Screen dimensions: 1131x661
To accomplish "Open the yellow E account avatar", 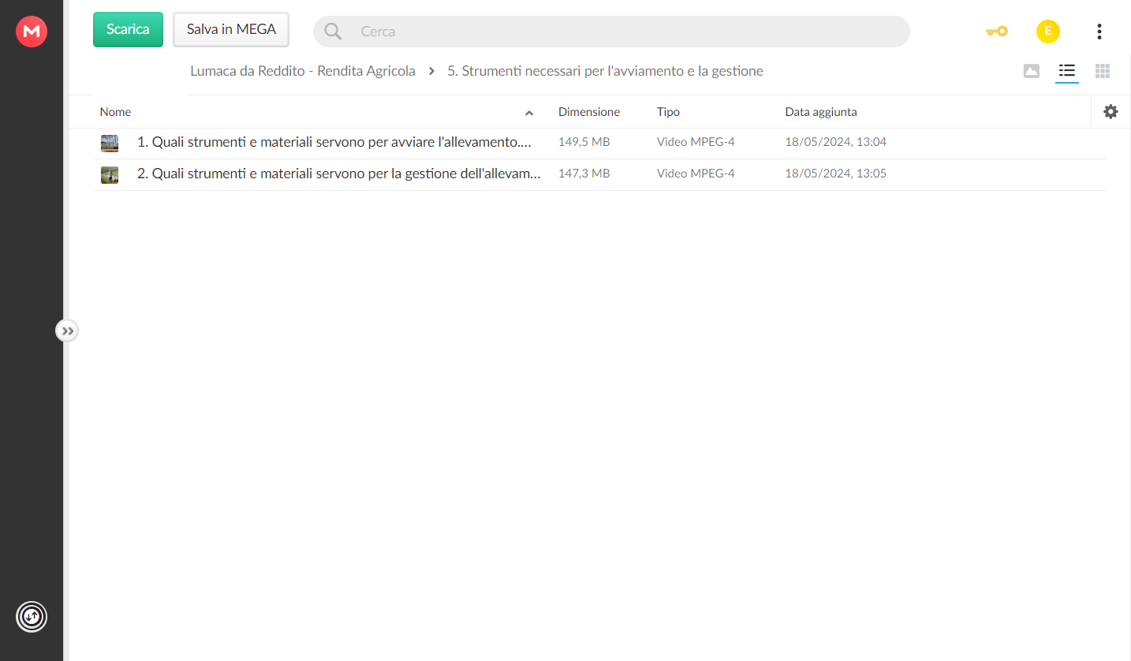I will [x=1048, y=32].
